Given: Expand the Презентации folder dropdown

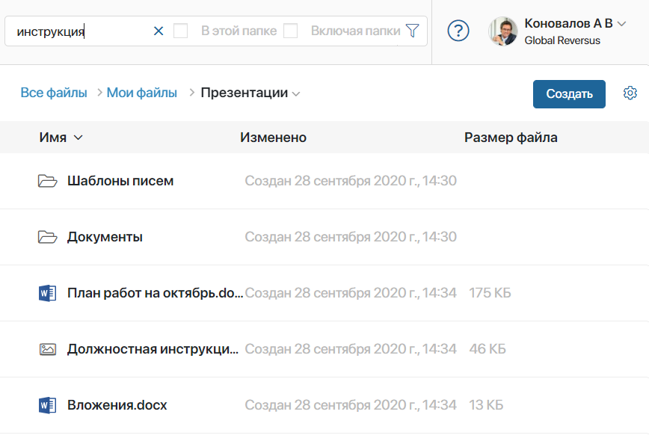Looking at the screenshot, I should pyautogui.click(x=295, y=94).
